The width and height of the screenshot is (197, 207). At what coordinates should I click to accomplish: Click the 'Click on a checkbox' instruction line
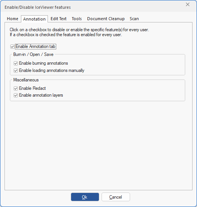coord(79,30)
